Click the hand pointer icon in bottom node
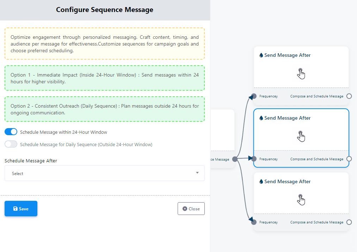 point(301,200)
